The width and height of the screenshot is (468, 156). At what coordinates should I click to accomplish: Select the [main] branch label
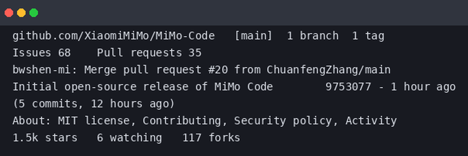253,36
